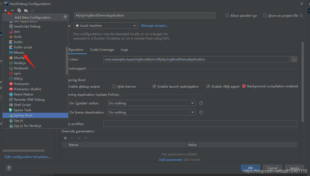The width and height of the screenshot is (310, 176).
Task: Select JavaScript Debug configuration type
Action: [35, 26]
